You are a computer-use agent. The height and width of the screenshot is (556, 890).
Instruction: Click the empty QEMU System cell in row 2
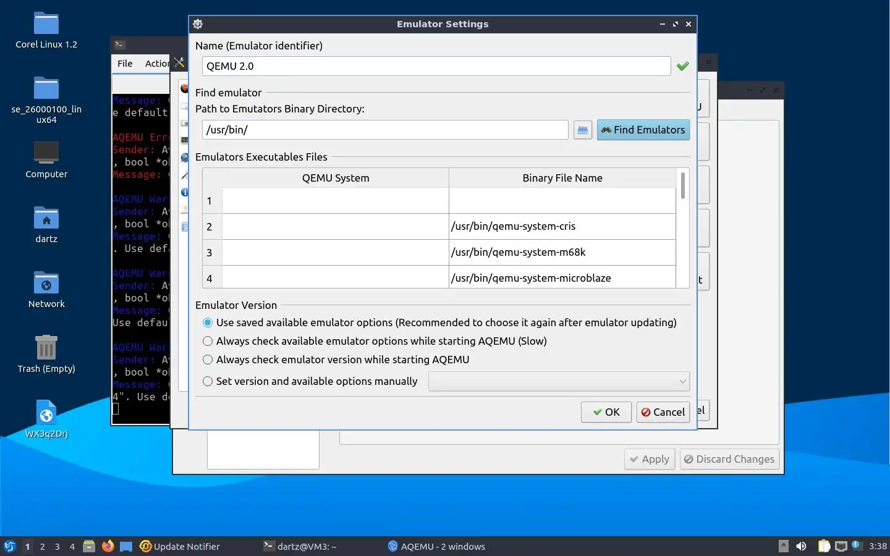click(x=336, y=226)
